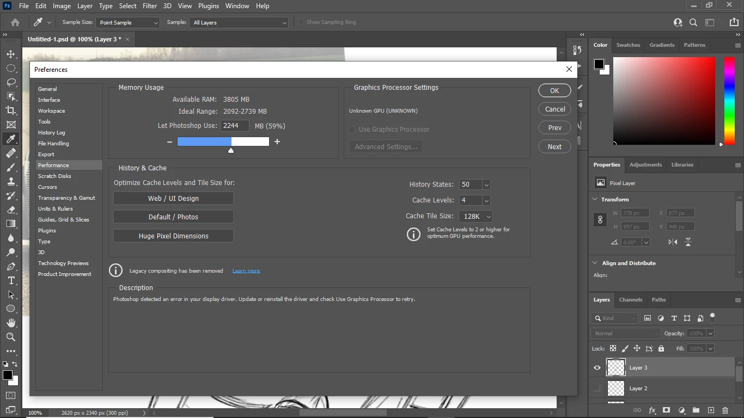The image size is (744, 418).
Task: Select the Horizontal Type tool
Action: pos(11,280)
